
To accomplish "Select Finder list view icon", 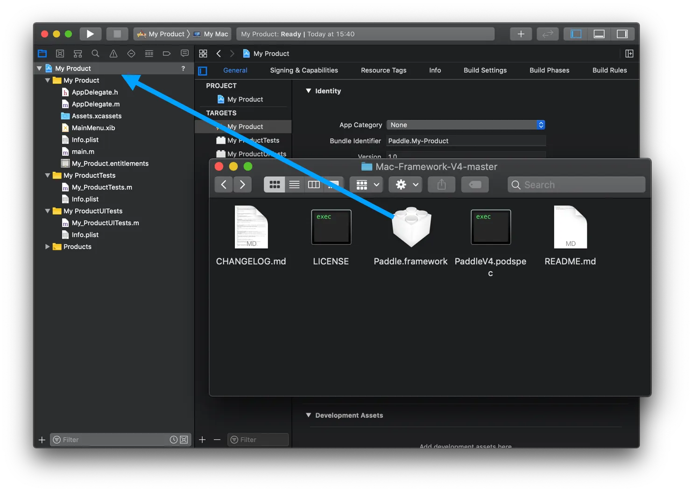I will coord(294,185).
